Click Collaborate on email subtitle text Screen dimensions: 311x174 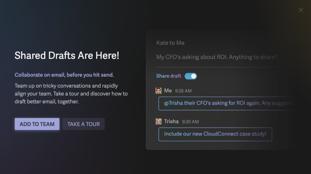click(64, 75)
